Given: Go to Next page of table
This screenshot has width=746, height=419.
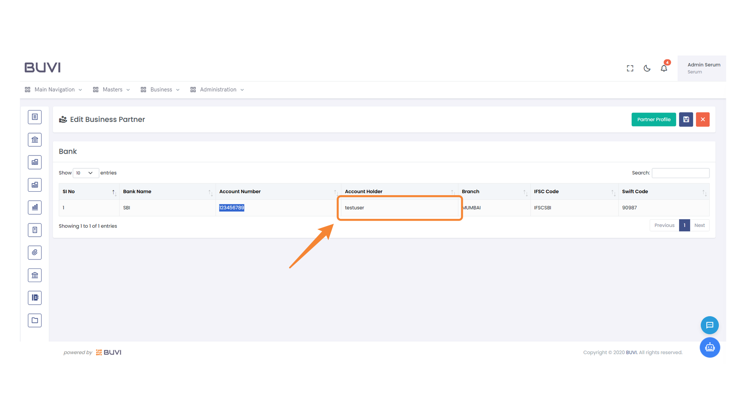Looking at the screenshot, I should pos(699,225).
